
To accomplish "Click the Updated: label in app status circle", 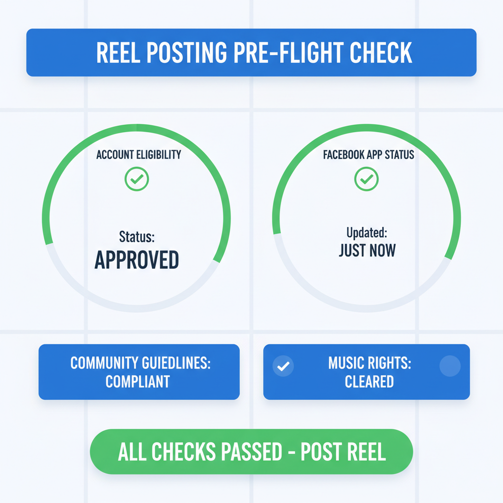I will click(x=366, y=233).
